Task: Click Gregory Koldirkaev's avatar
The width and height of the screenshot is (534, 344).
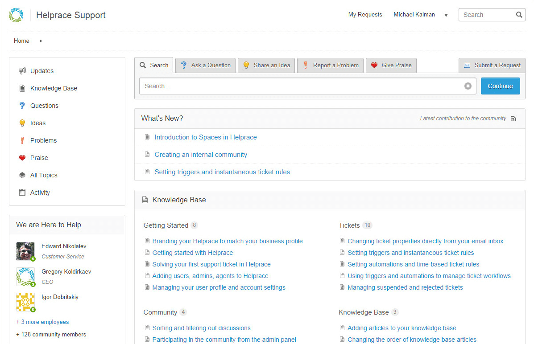Action: 25,277
